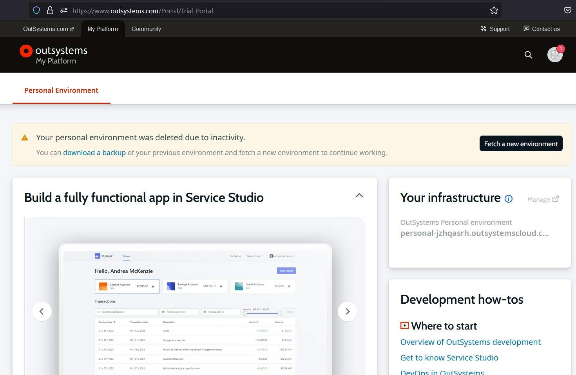The image size is (576, 375).
Task: Open the Community tab
Action: pyautogui.click(x=146, y=29)
